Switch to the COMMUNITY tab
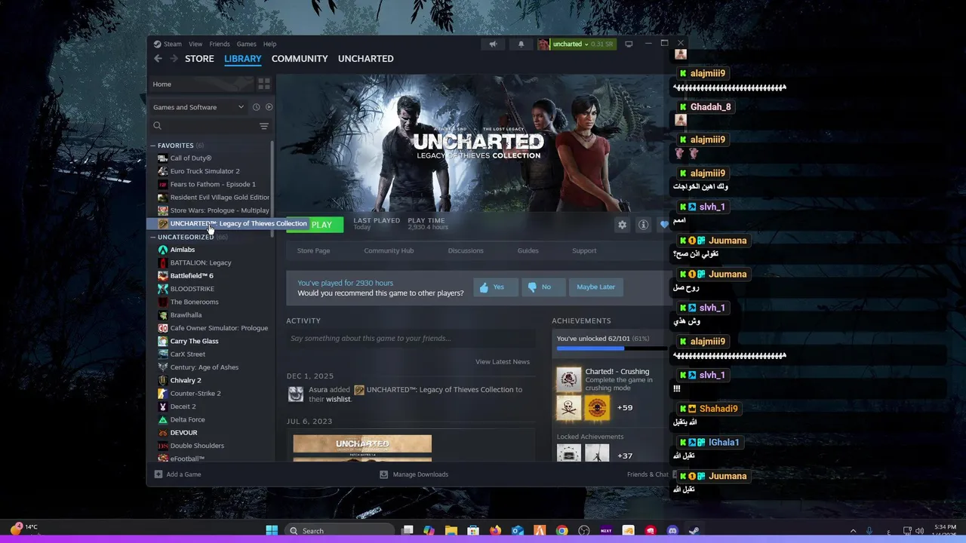 [x=300, y=59]
